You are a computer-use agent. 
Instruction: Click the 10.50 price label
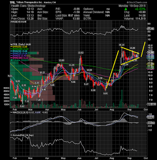click(x=89, y=70)
